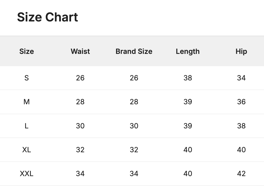The width and height of the screenshot is (264, 193).
Task: Select hip value 42 for size XXL
Action: pos(241,174)
